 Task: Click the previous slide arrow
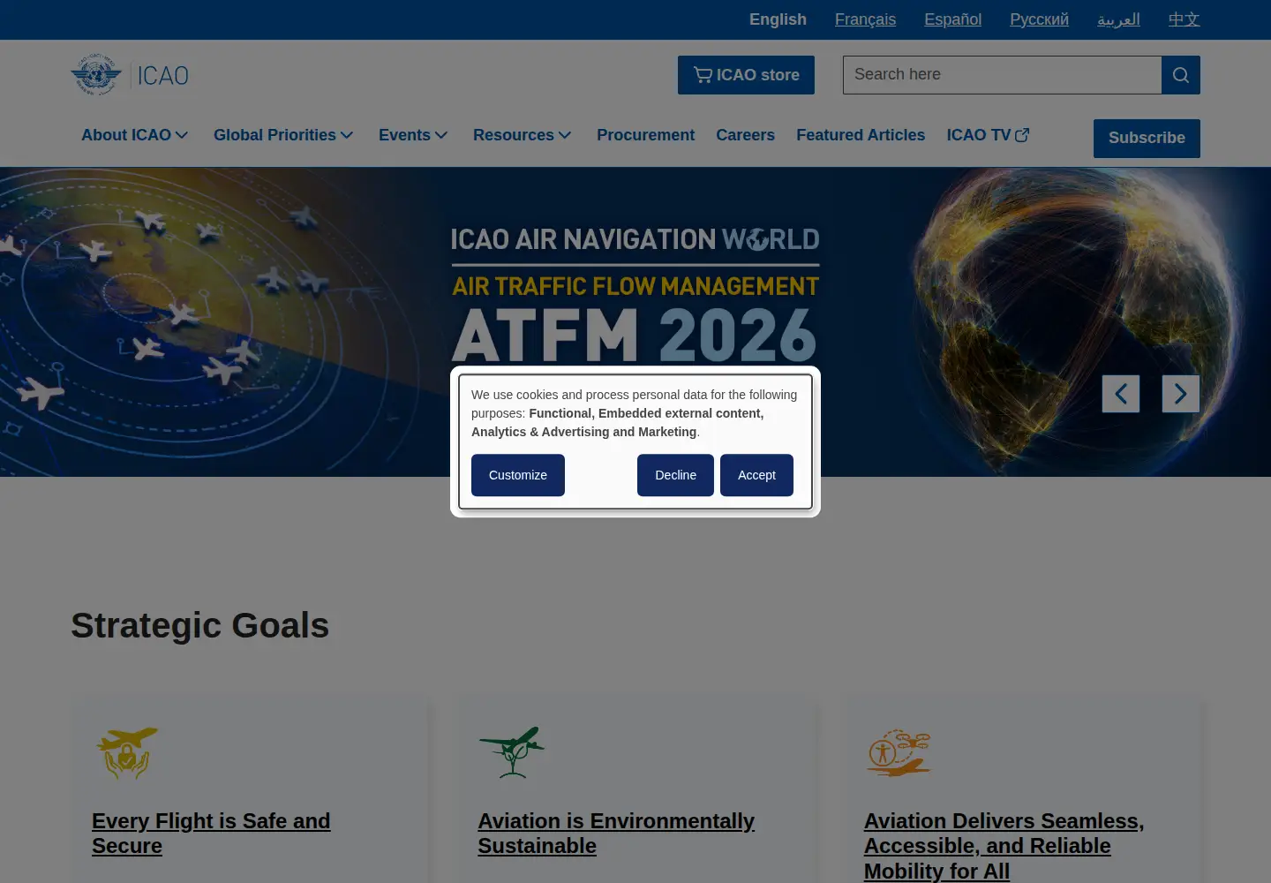(x=1121, y=394)
